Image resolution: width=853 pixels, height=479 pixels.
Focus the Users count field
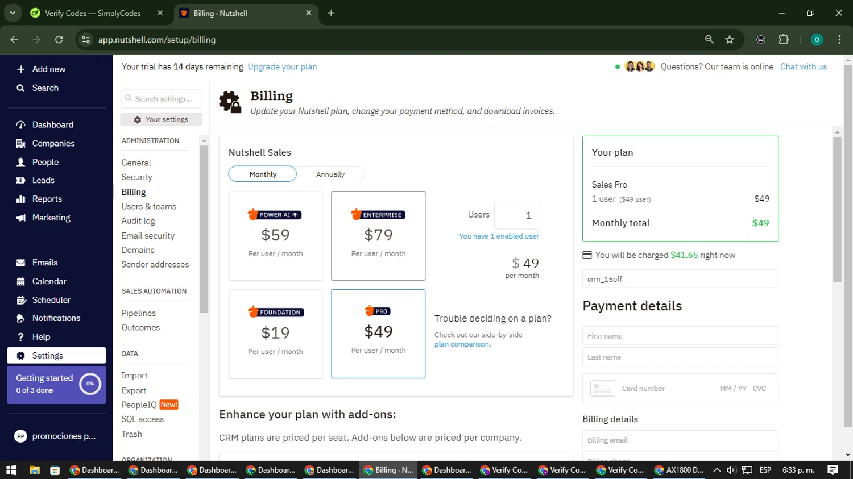point(516,215)
